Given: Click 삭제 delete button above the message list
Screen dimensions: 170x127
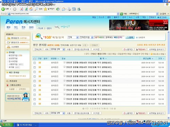Looking at the screenshot, I should tap(47, 49).
